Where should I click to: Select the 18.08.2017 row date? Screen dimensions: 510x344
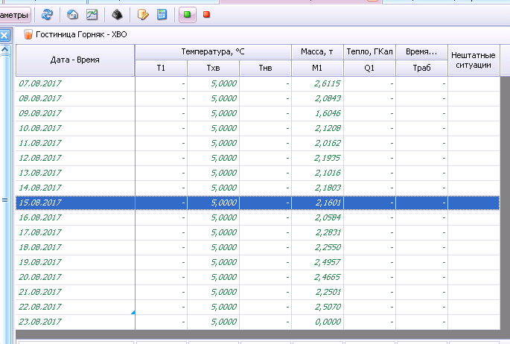coord(40,248)
